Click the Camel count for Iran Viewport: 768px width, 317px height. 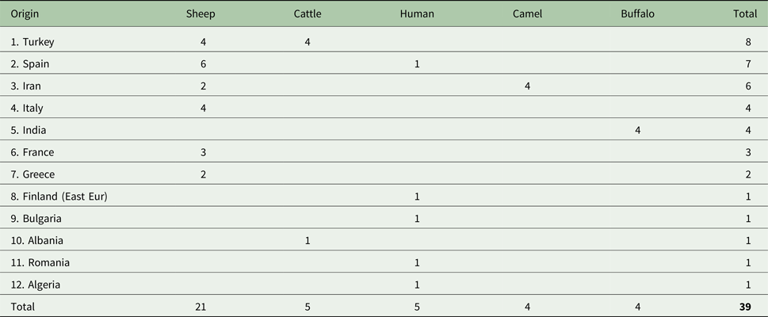527,86
